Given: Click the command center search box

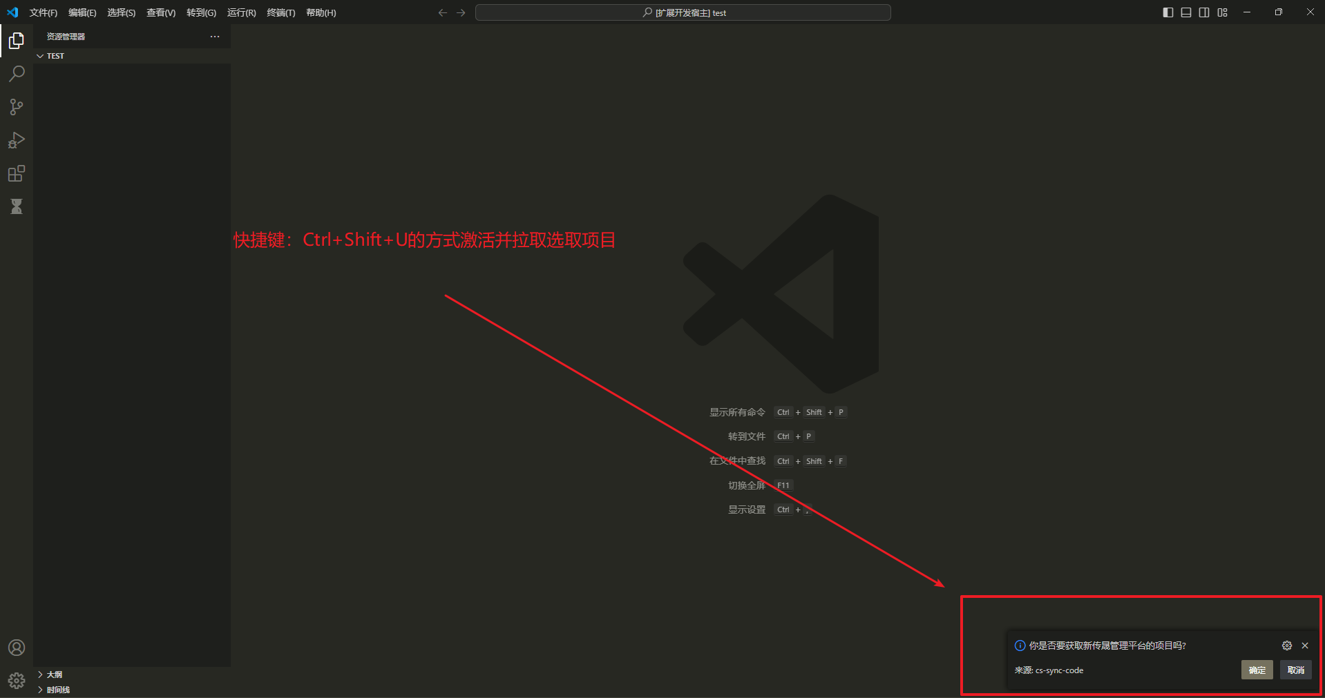Looking at the screenshot, I should [683, 12].
